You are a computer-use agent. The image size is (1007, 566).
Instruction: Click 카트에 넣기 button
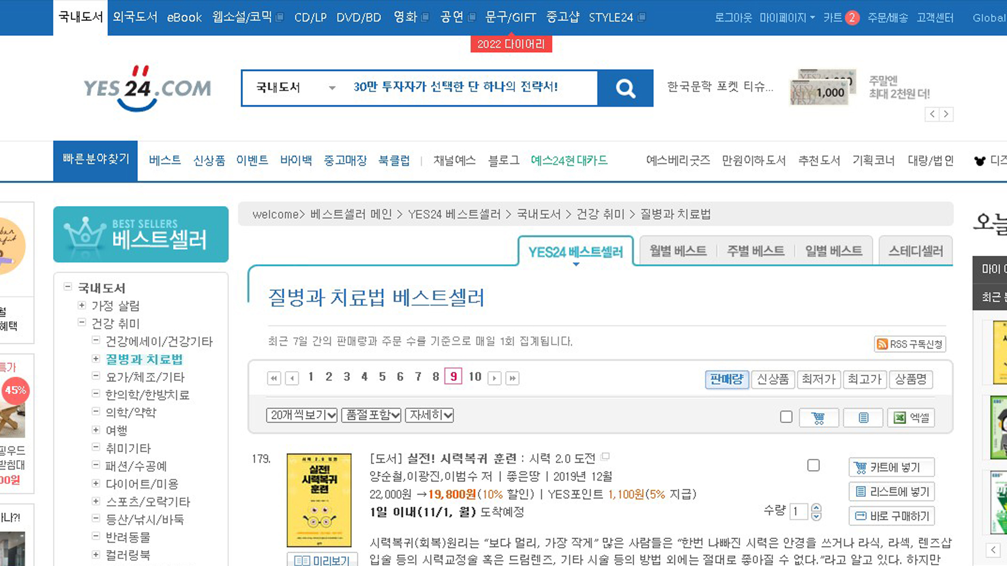[892, 467]
